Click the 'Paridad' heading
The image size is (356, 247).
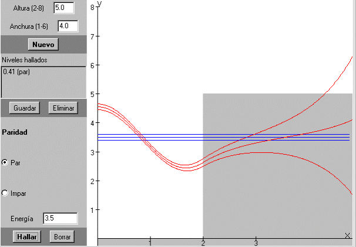click(15, 132)
